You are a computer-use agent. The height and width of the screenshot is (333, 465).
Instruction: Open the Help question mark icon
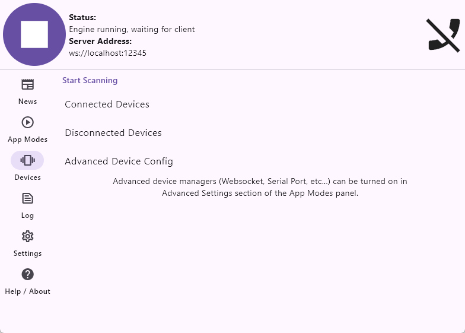[27, 274]
